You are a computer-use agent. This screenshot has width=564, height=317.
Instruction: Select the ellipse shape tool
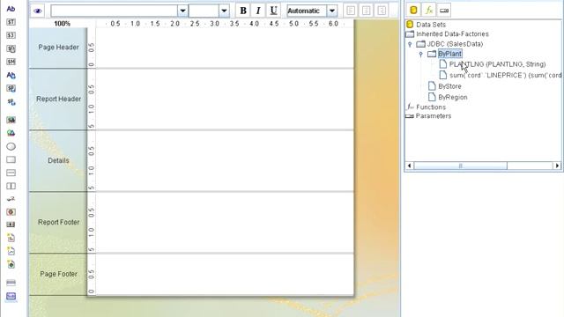coord(11,146)
